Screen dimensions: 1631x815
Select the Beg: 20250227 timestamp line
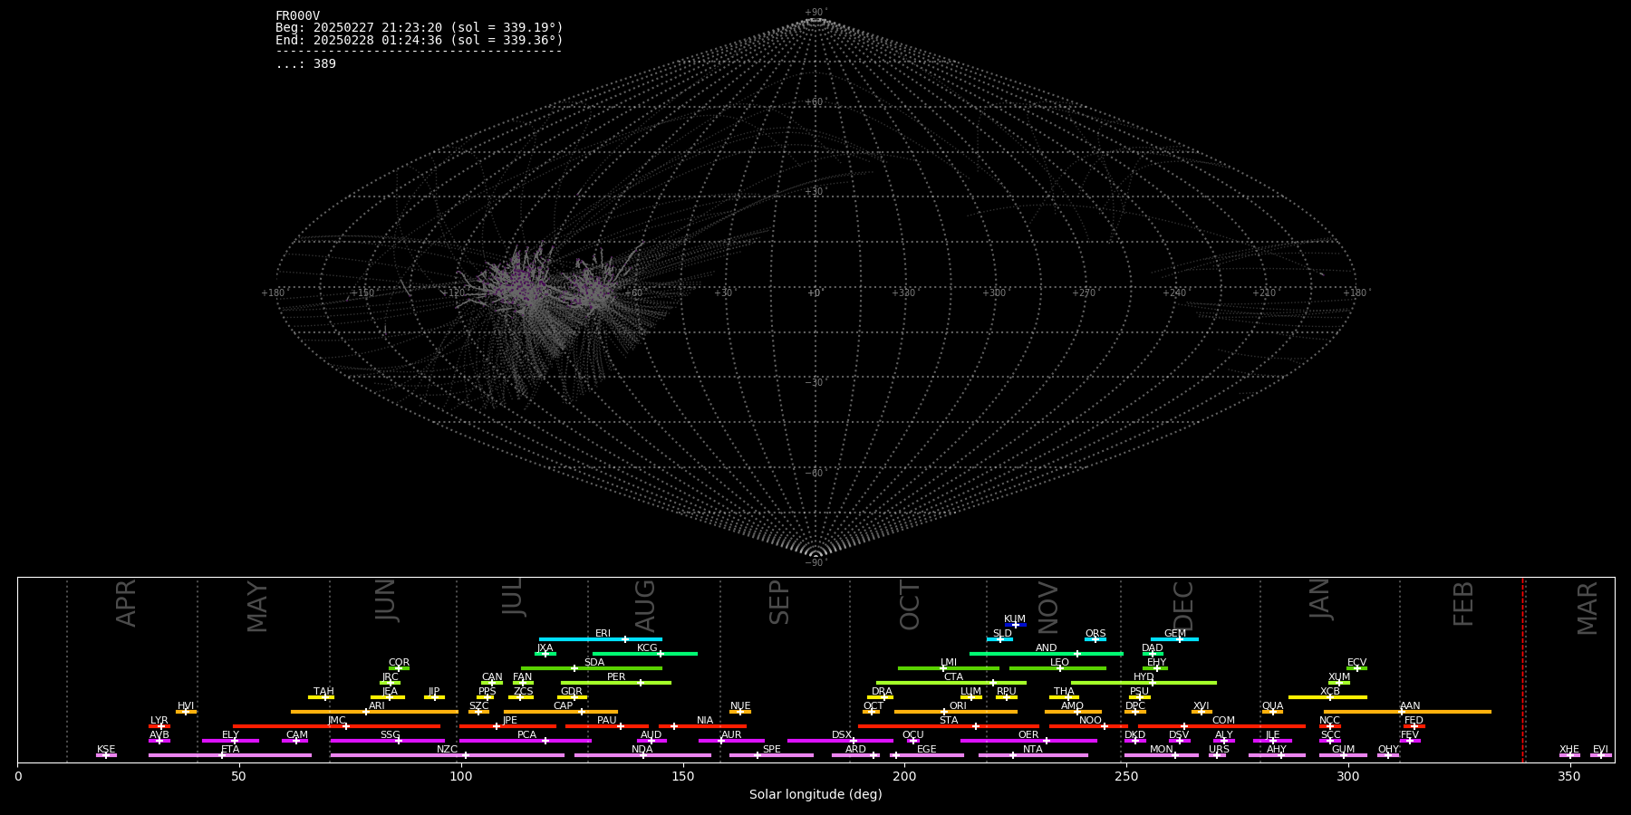click(420, 28)
